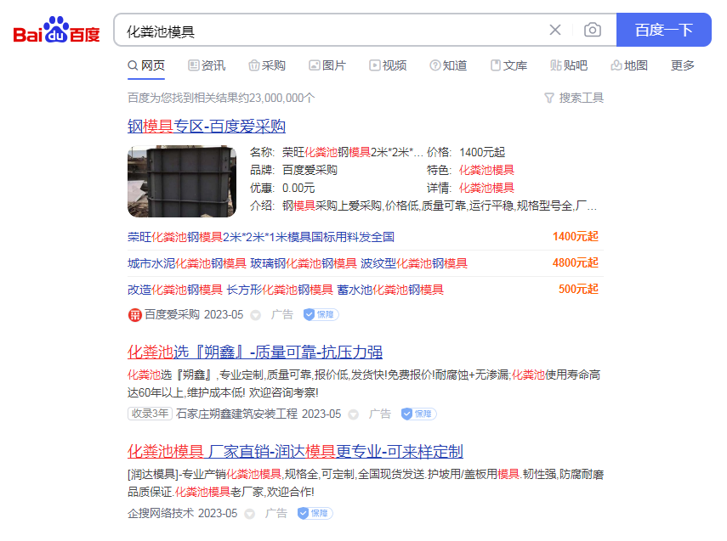The height and width of the screenshot is (541, 727).
Task: Click the 保障 badge under the 朔鑫 ad
Action: 417,414
